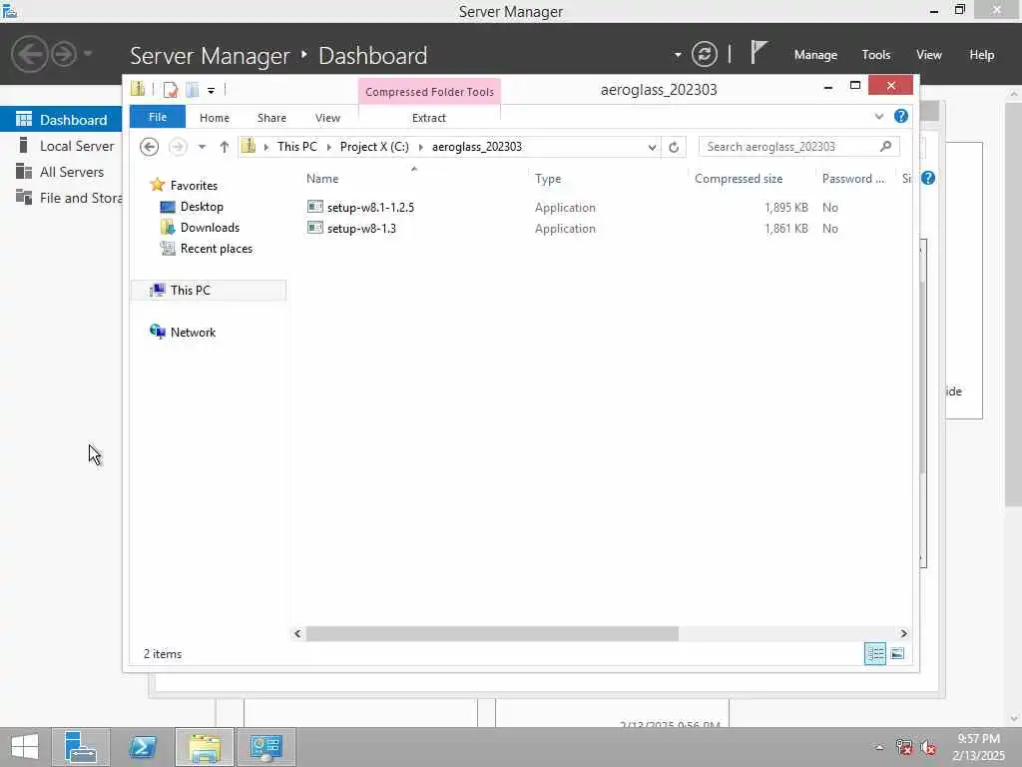
Task: Click the Explorer forward navigation arrow
Action: coord(178,147)
